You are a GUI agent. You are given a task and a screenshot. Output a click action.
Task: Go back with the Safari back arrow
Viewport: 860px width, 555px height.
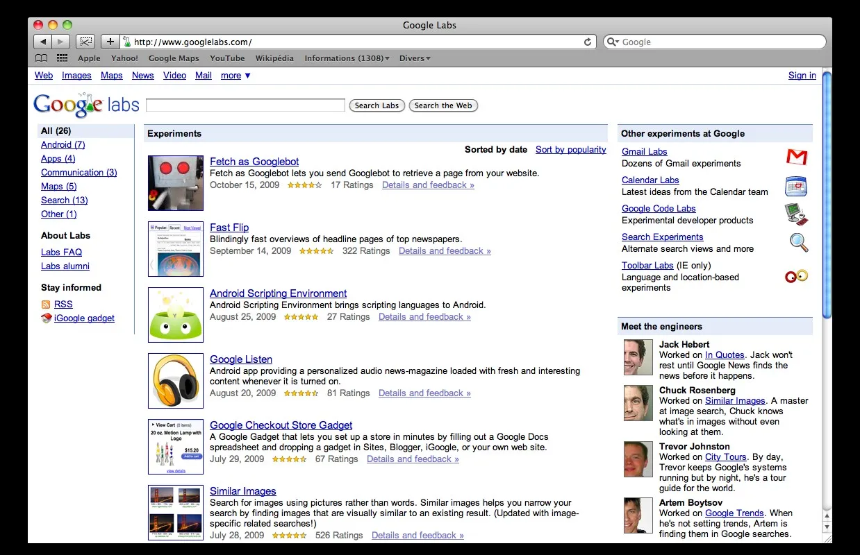tap(43, 42)
